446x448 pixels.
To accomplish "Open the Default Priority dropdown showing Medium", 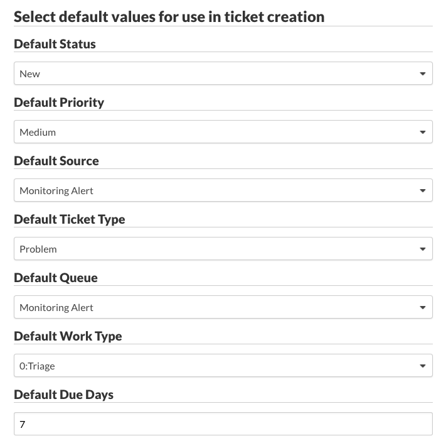I will click(x=223, y=132).
